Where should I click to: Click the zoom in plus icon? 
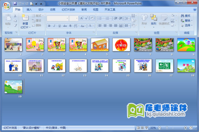pyautogui.click(x=185, y=128)
